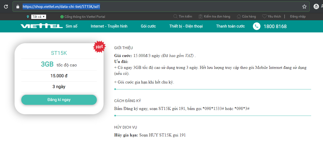Screen dimensions: 323x141
Task: Open Cổng thông tin Viettel Portal link
Action: (85, 17)
